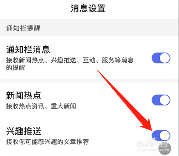
Task: Click the 通知栏消息 setting label
Action: click(x=28, y=50)
